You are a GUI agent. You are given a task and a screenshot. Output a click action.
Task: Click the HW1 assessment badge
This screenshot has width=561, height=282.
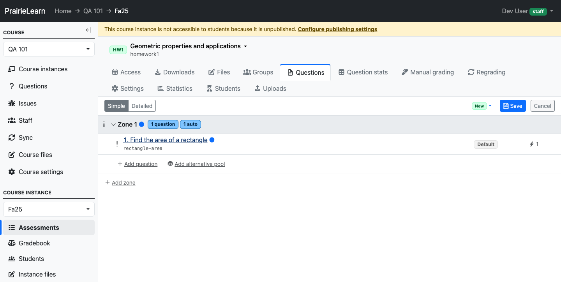[118, 50]
